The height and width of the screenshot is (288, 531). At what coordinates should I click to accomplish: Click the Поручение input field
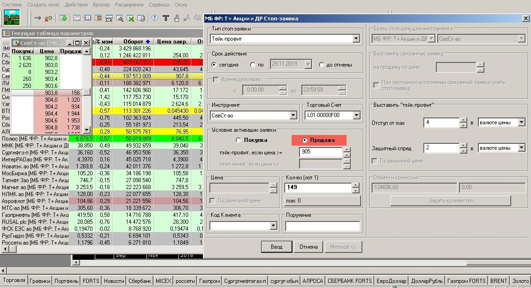click(323, 226)
